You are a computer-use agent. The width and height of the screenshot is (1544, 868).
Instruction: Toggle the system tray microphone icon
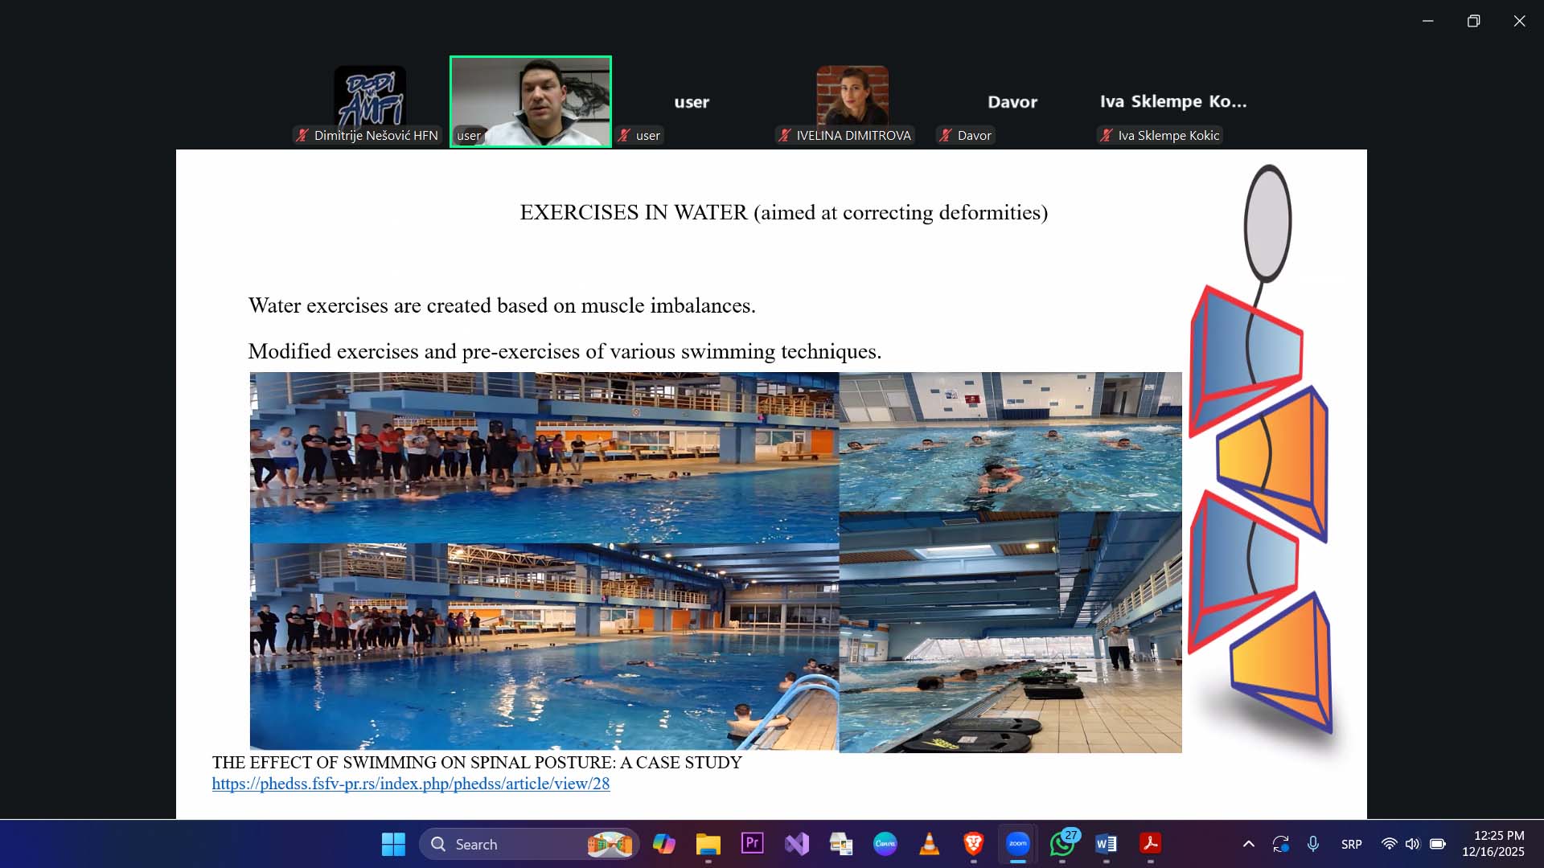click(1312, 844)
